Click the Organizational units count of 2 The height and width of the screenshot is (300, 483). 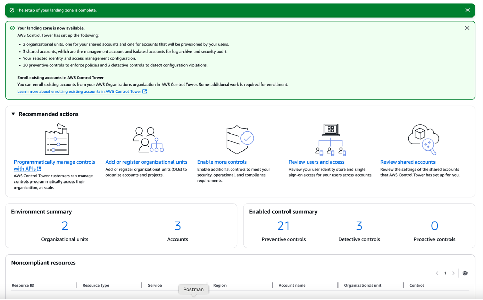coord(65,226)
